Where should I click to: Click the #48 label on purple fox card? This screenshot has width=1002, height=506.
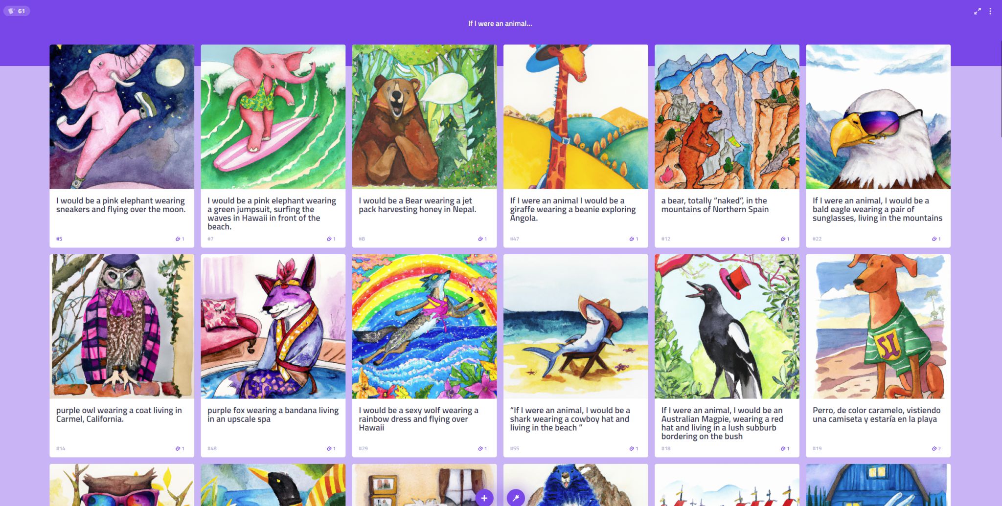tap(212, 449)
